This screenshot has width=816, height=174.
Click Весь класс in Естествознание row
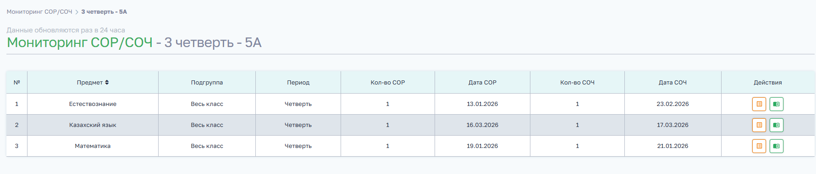(207, 104)
